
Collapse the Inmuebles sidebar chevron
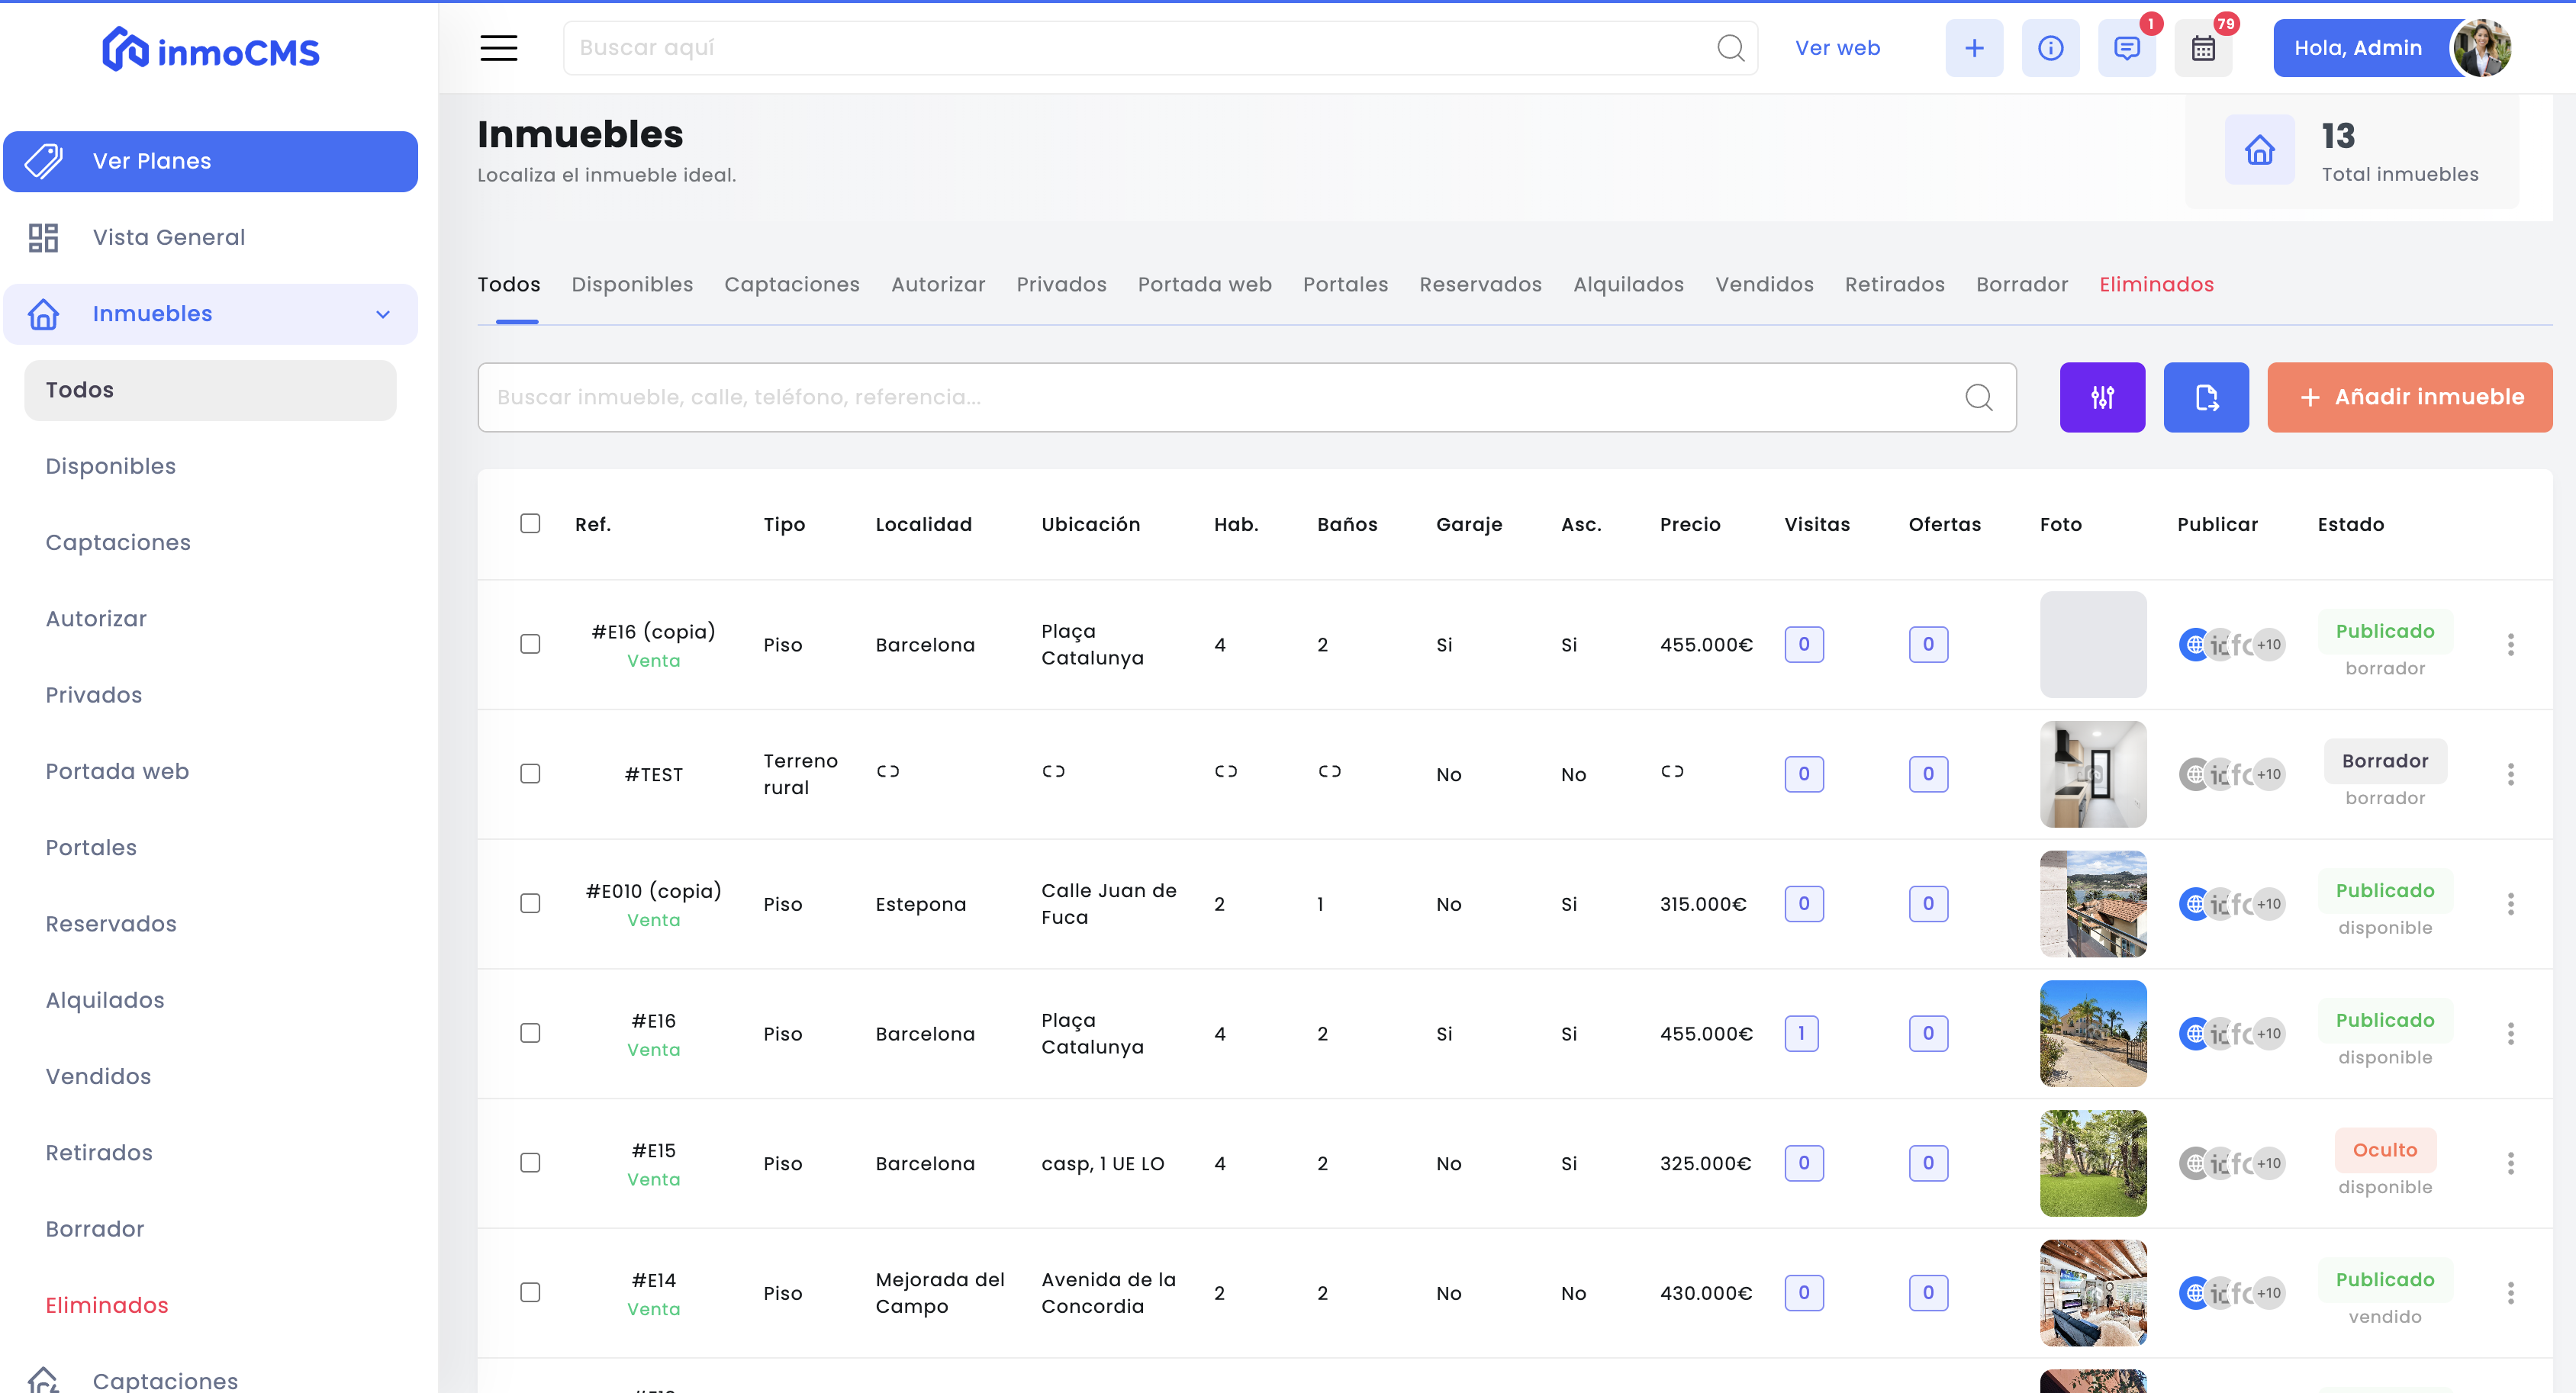click(383, 314)
